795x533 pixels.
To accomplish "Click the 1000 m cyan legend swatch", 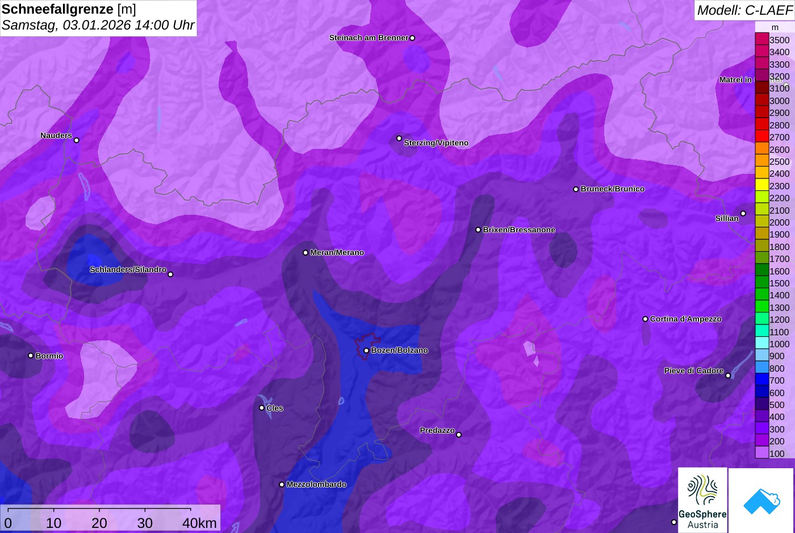I will [761, 343].
